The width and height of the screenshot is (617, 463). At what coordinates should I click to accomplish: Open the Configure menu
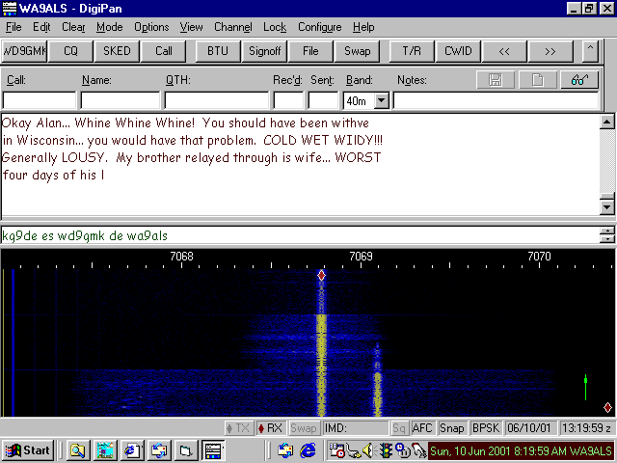click(x=319, y=27)
